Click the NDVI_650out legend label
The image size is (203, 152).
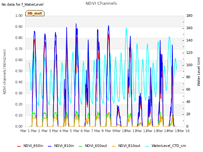[x=96, y=146]
